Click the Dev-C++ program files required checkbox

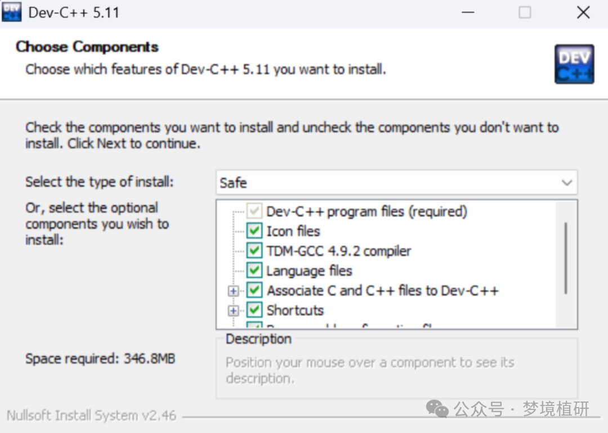pyautogui.click(x=254, y=211)
